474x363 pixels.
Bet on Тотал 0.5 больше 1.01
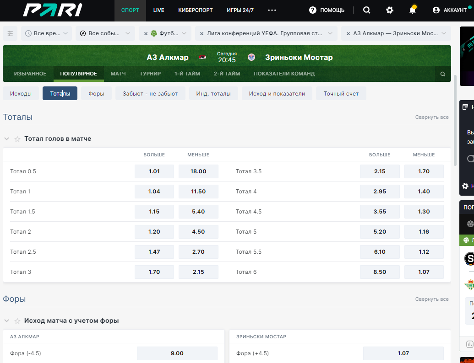point(154,171)
